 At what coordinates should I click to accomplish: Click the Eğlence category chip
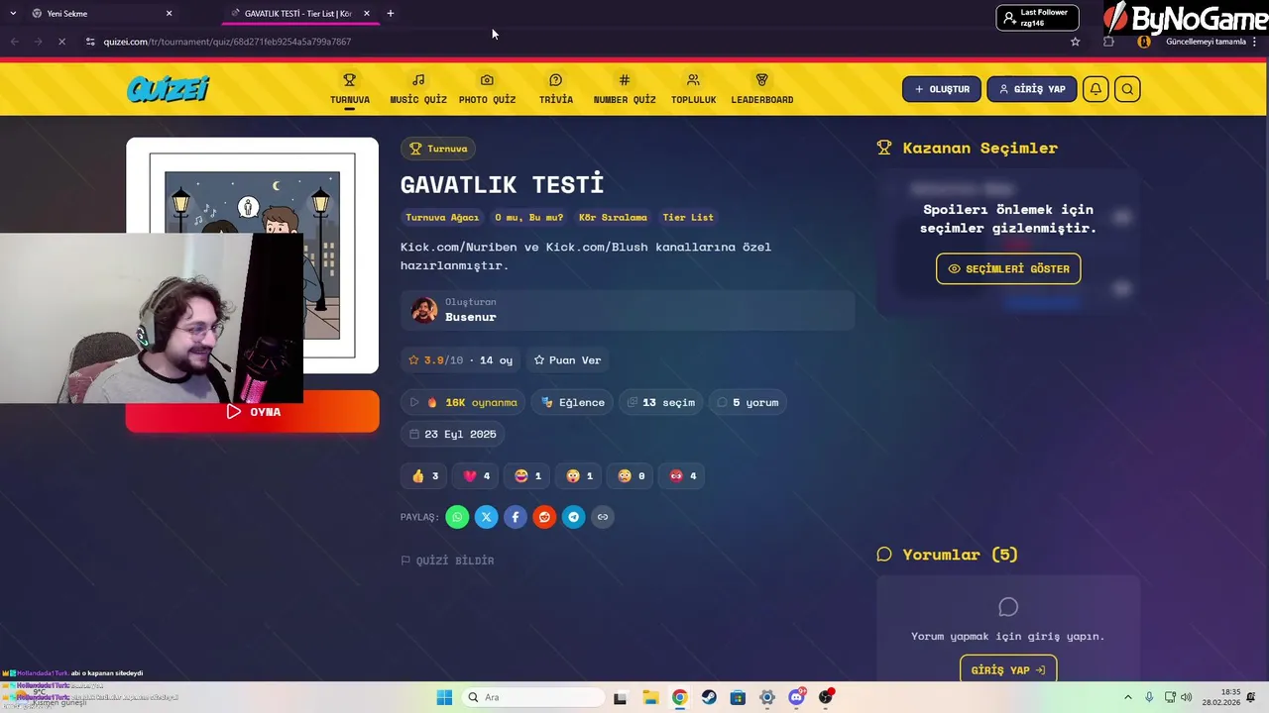tap(572, 402)
